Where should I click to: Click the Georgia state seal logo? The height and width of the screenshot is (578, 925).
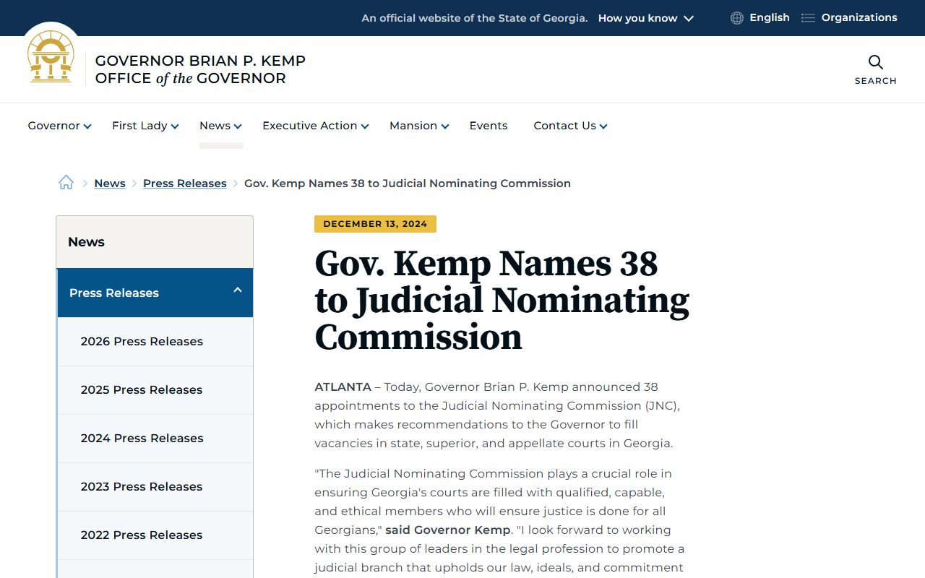pos(51,57)
